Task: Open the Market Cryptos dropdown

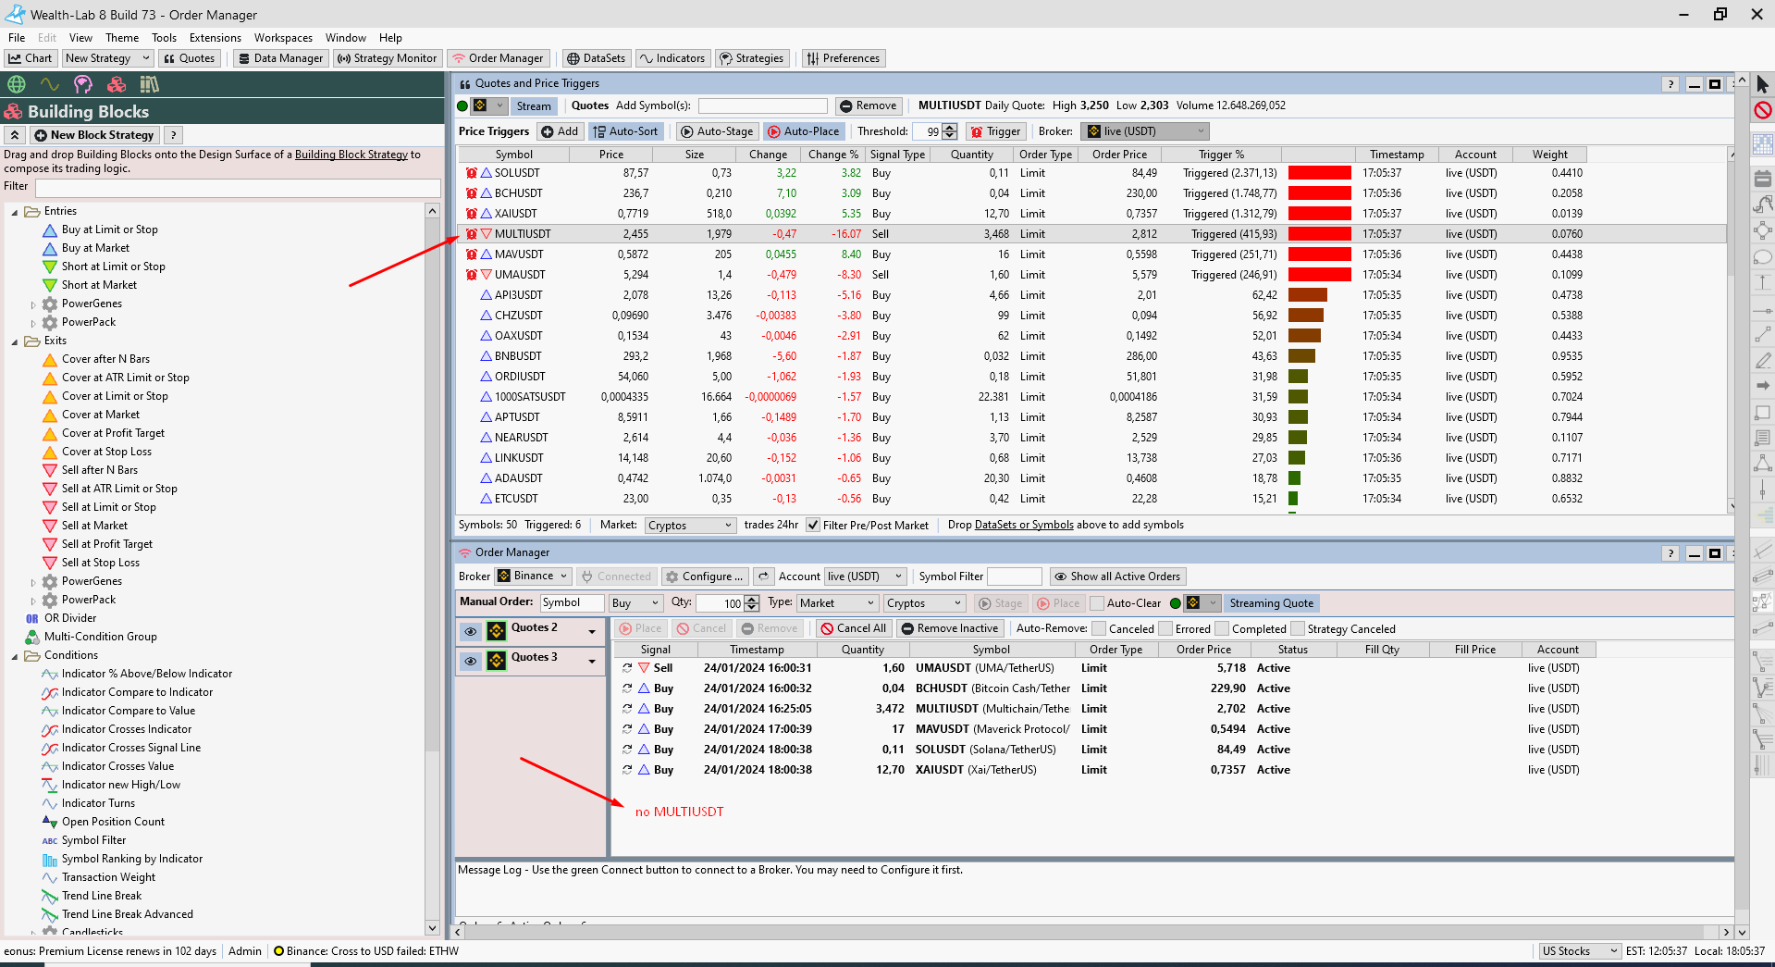Action: coord(690,525)
